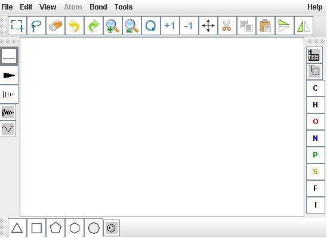
Task: Select the wedge up bond tool
Action: (x=9, y=75)
